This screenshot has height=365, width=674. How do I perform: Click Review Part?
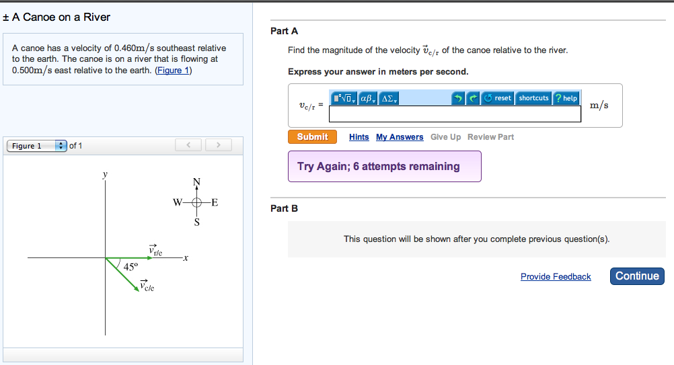click(x=490, y=137)
